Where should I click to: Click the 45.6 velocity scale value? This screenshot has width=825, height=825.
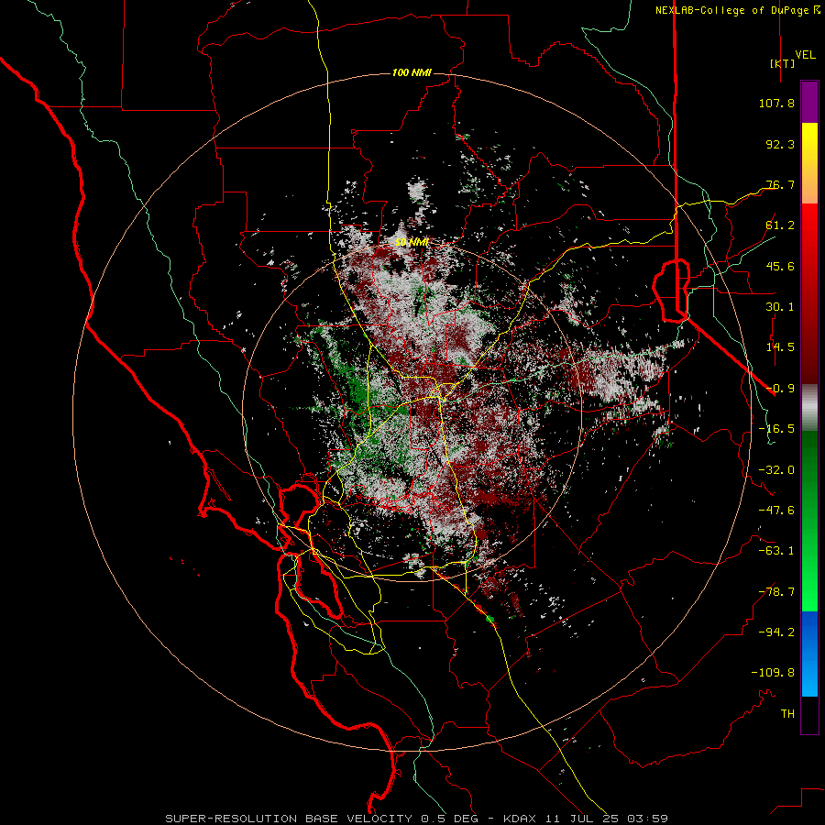780,266
